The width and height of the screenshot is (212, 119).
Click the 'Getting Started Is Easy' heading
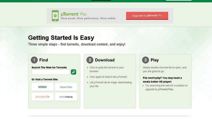click(x=61, y=38)
